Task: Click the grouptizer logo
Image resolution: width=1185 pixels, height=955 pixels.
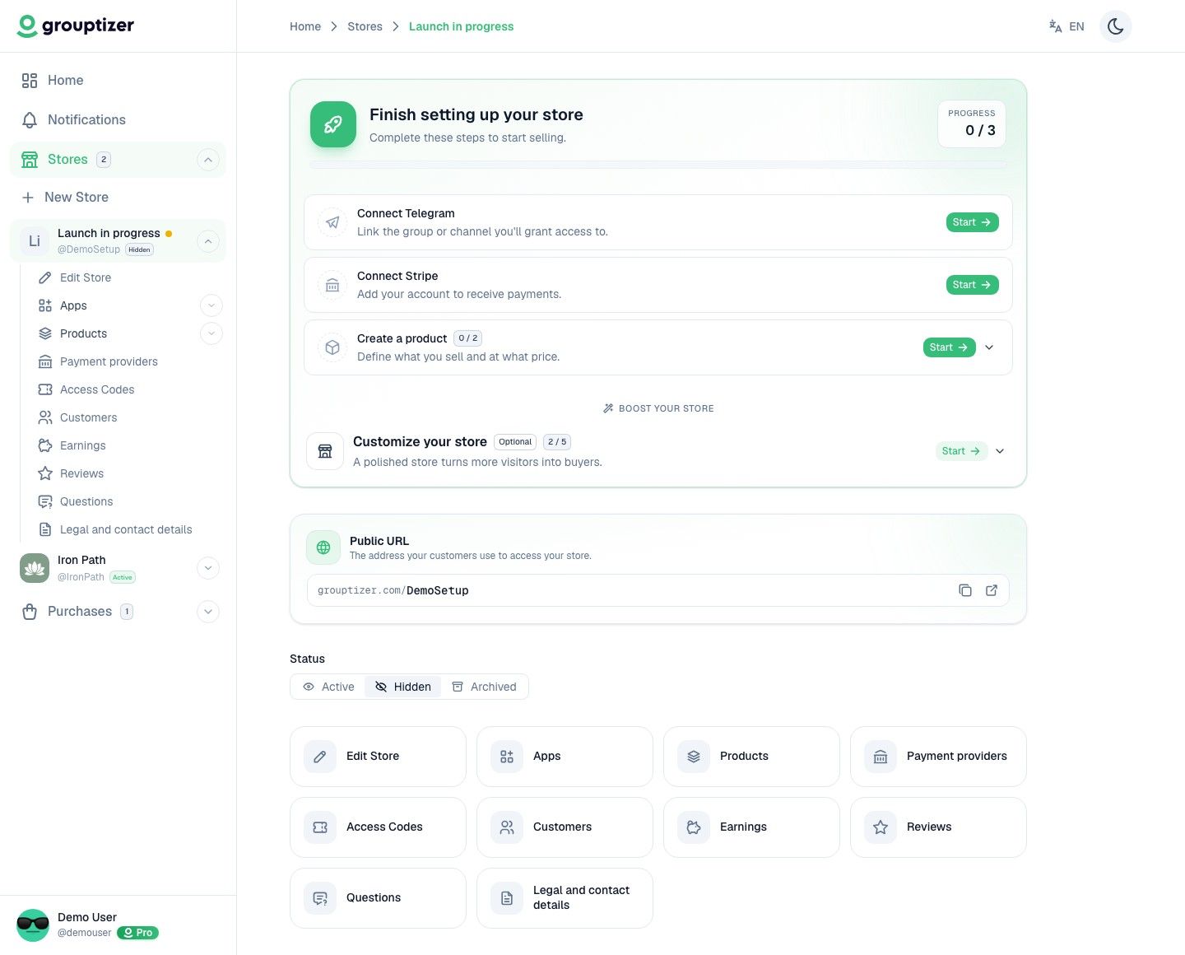Action: click(x=76, y=26)
